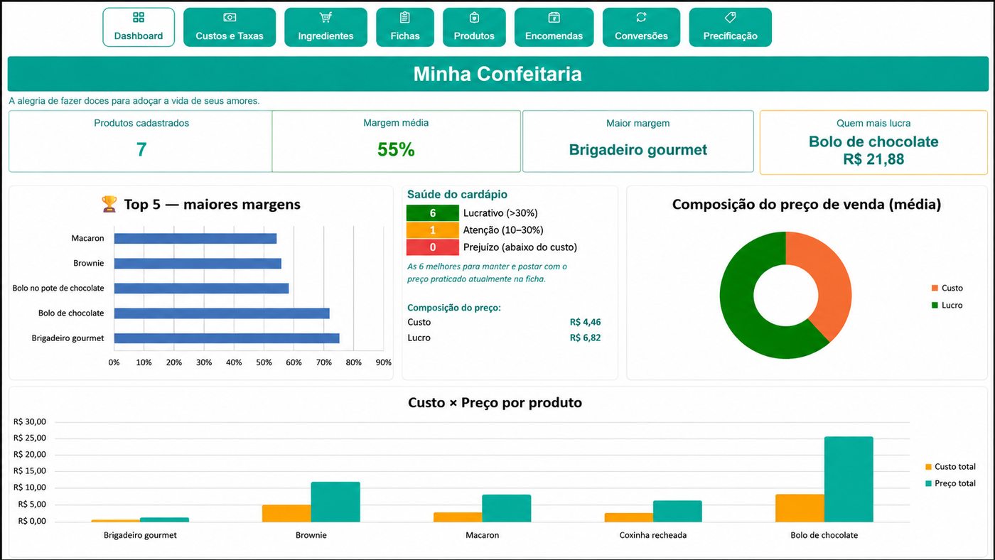995x560 pixels.
Task: Open the Dashboard tab
Action: point(139,27)
